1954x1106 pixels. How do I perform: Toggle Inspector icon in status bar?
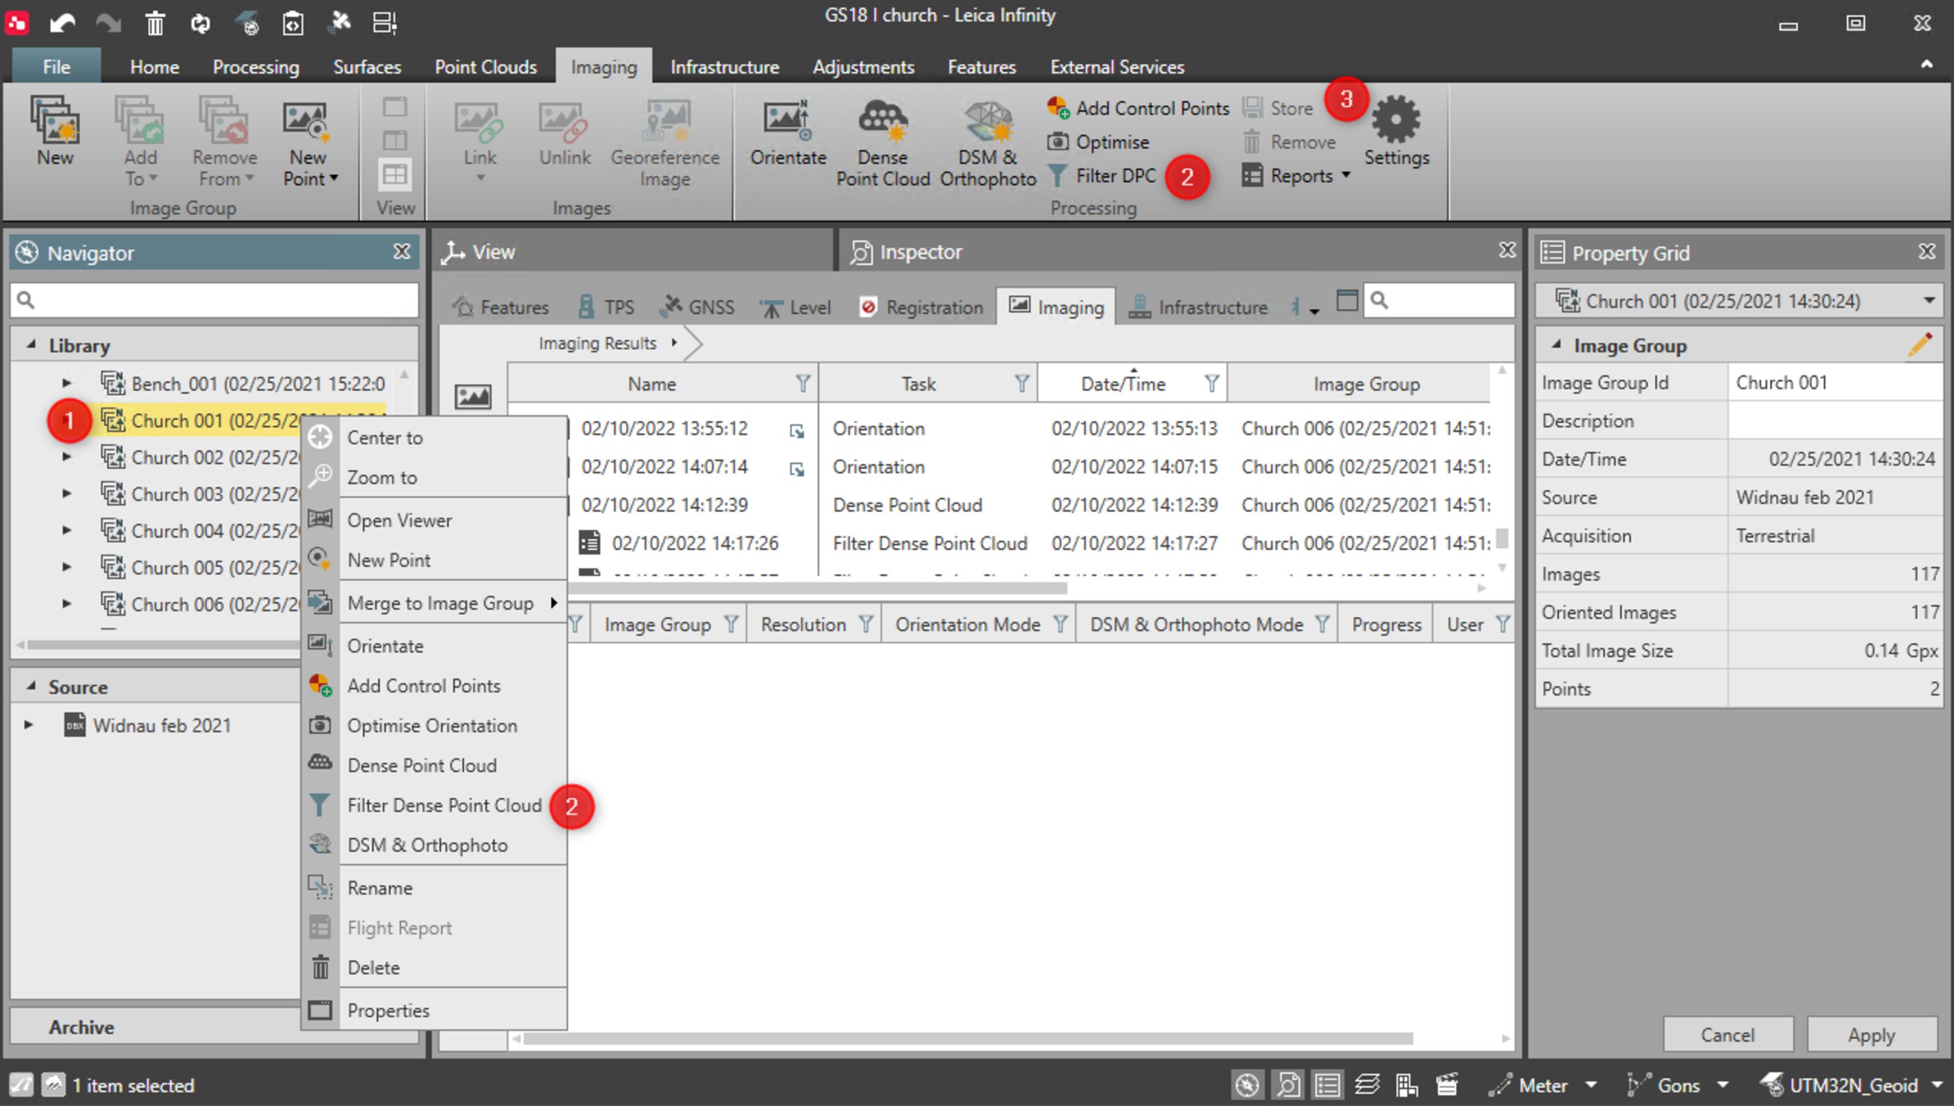click(1287, 1085)
